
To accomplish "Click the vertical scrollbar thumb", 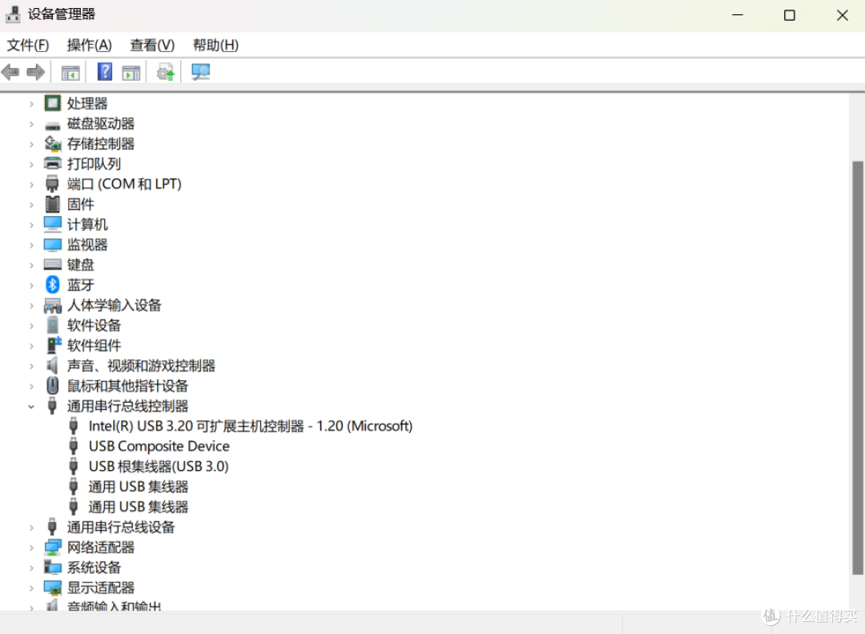I will pyautogui.click(x=857, y=367).
